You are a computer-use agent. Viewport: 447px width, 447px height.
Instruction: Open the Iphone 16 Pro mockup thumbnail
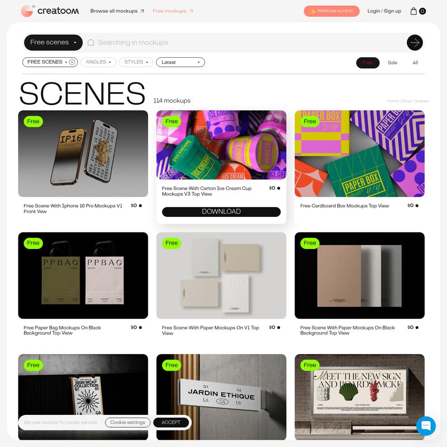[x=83, y=154]
